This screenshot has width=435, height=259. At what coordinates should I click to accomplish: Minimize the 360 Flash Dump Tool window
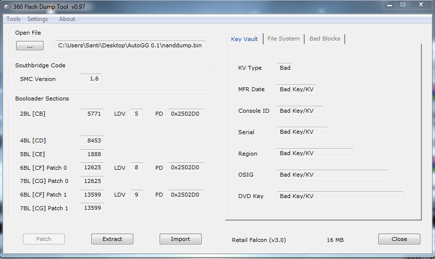pyautogui.click(x=390, y=5)
